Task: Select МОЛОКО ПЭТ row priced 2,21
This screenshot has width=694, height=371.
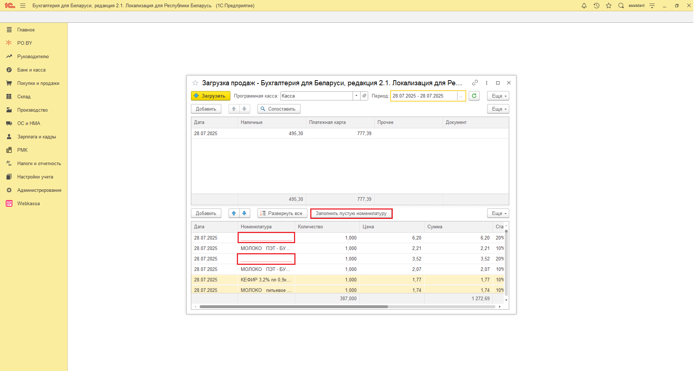Action: pos(348,248)
